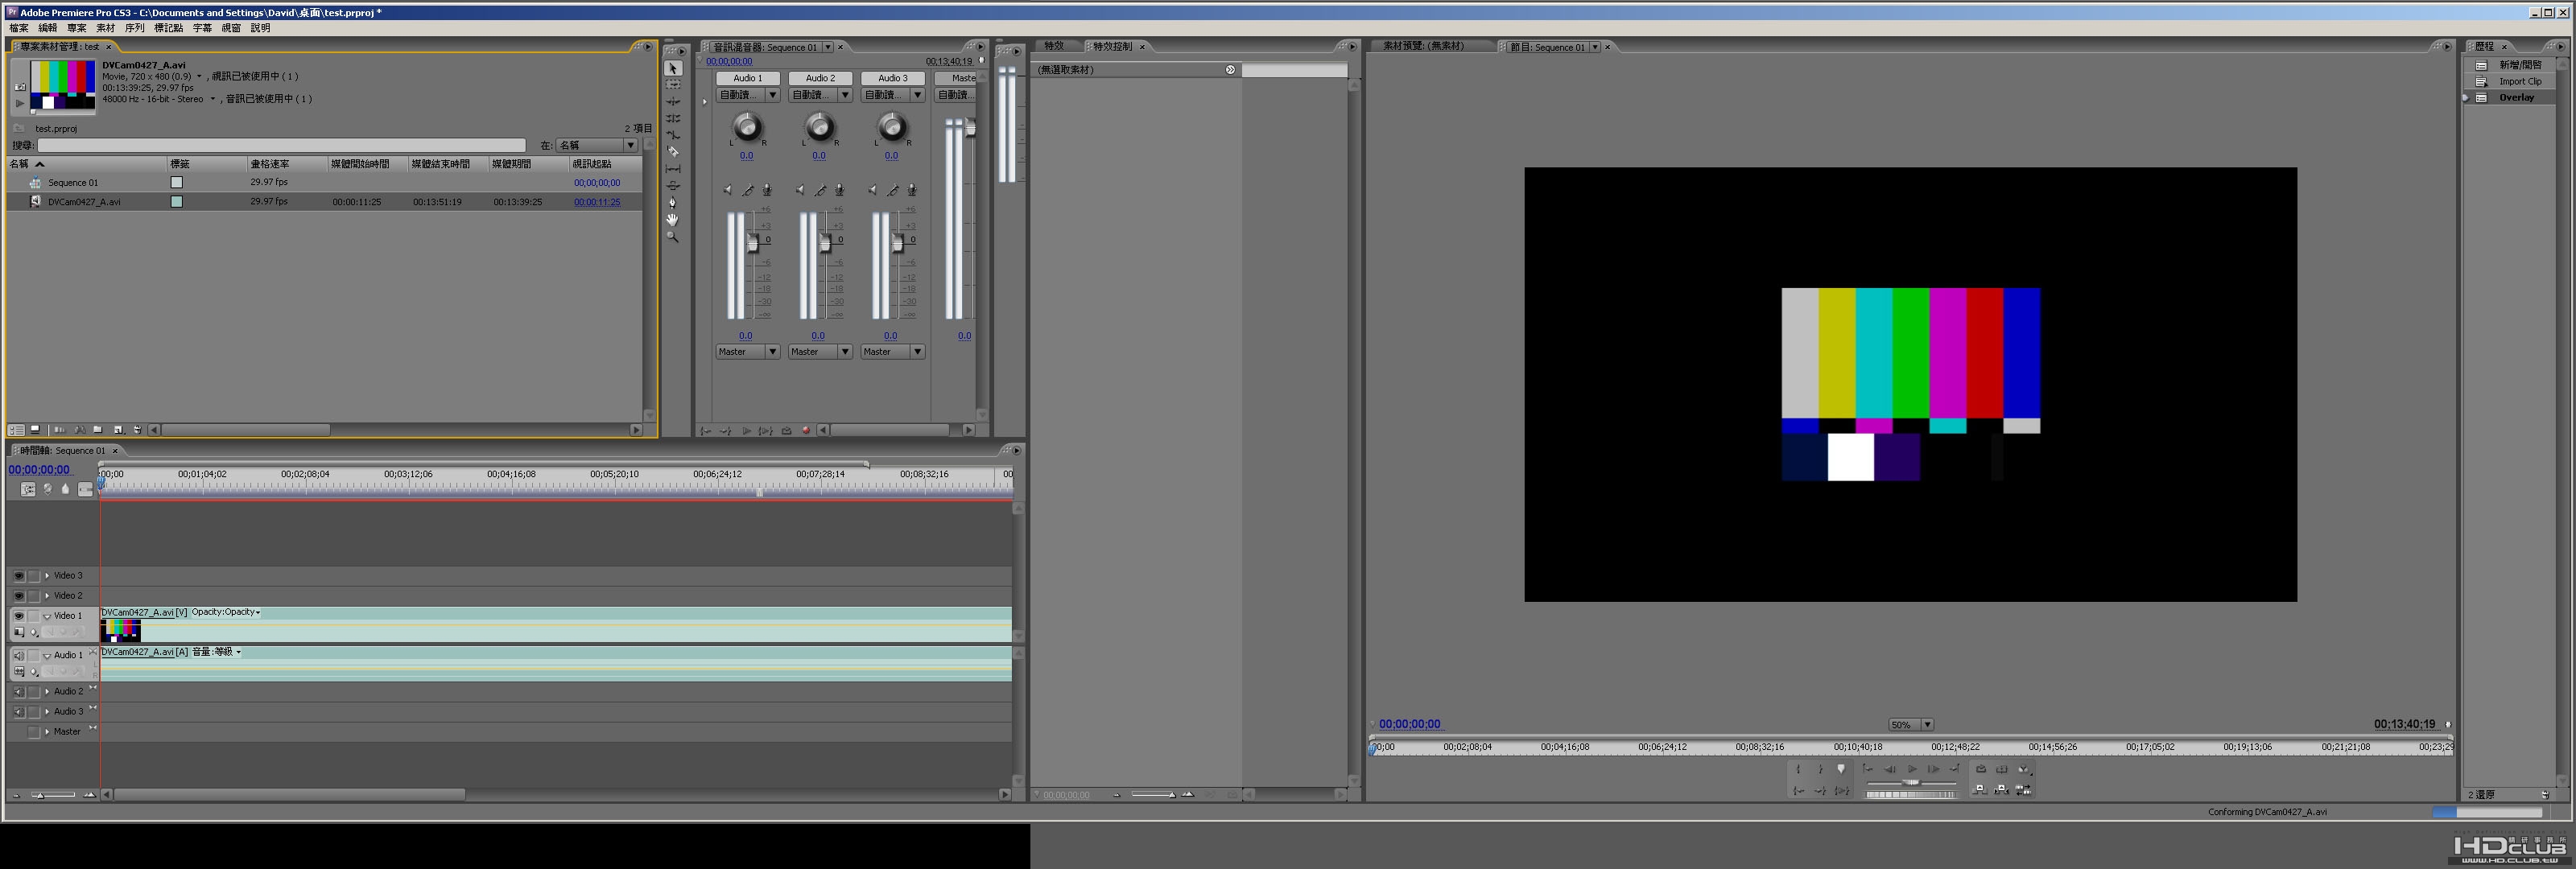Select the Slip tool
2576x869 pixels.
pos(673,169)
